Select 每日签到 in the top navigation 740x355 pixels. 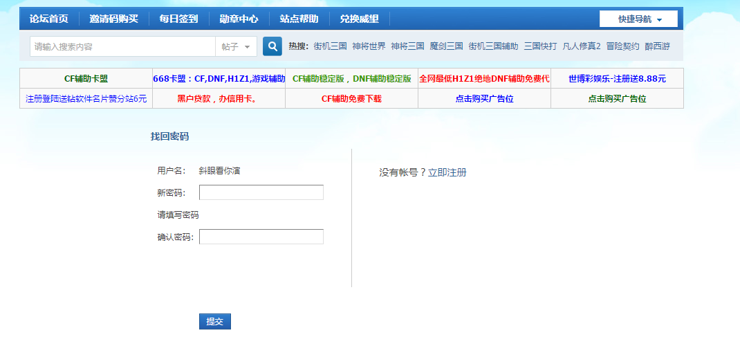point(178,19)
